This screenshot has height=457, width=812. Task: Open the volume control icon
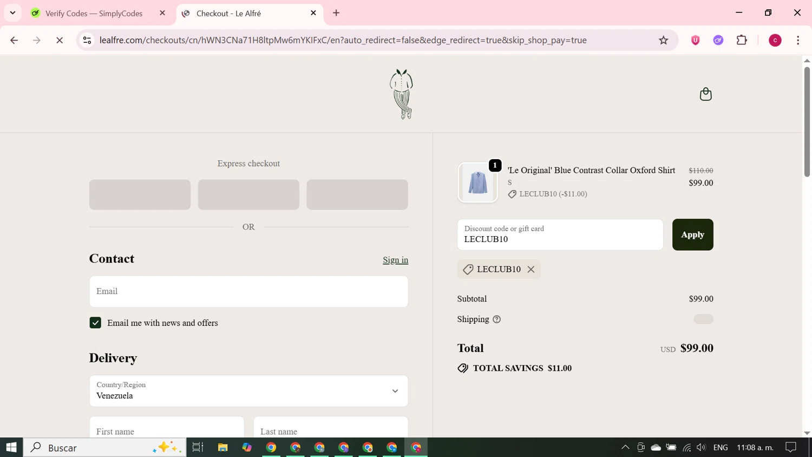coord(701,447)
